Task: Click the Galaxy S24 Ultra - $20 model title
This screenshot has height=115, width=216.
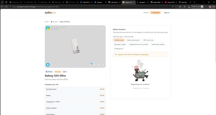Action: click(59, 27)
